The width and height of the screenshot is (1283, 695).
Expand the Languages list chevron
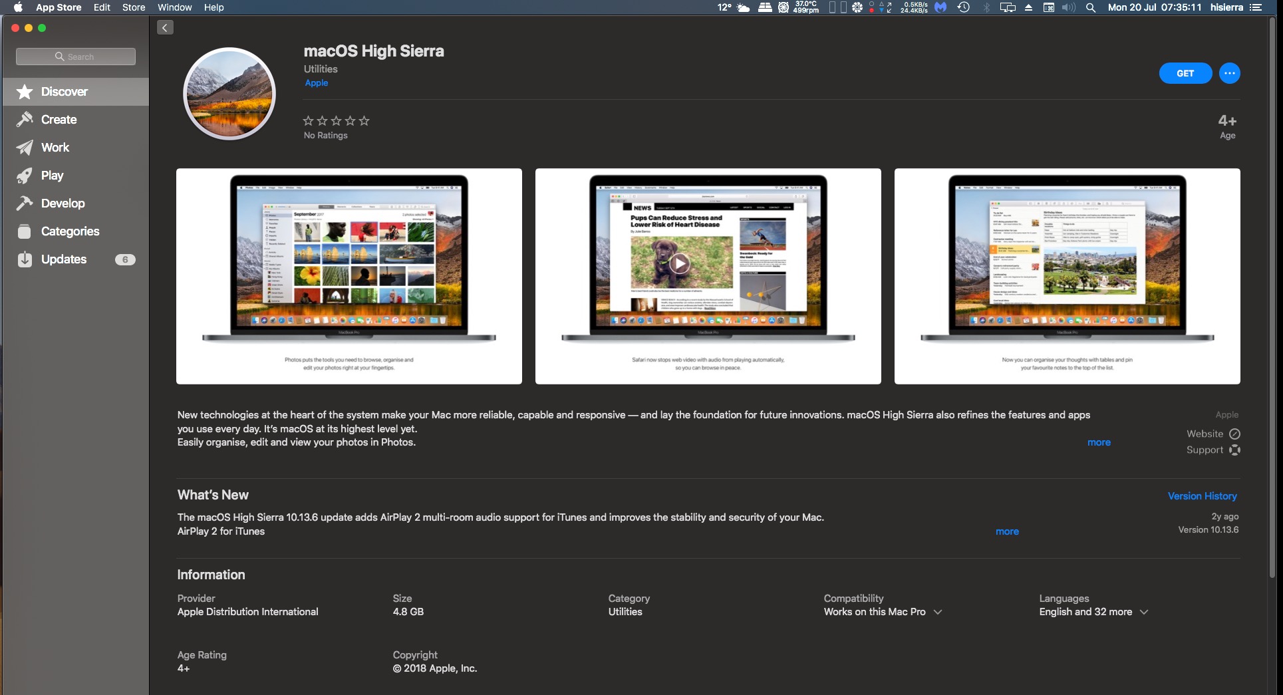pos(1144,612)
